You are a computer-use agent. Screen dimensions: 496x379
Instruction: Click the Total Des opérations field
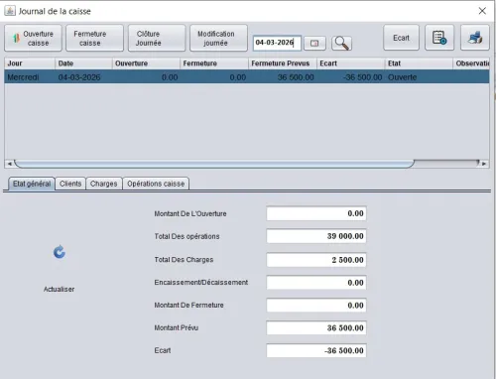[x=316, y=236]
